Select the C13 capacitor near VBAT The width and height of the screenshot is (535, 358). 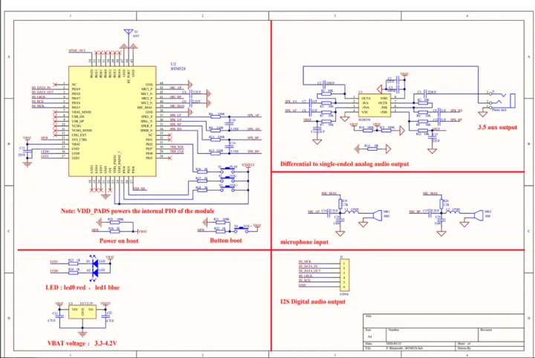[x=28, y=151]
